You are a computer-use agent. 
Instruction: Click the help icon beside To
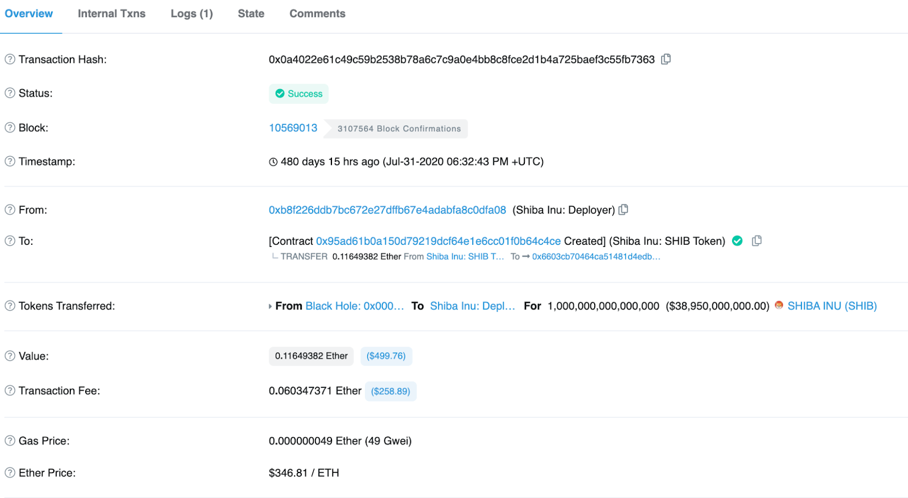[x=10, y=241]
